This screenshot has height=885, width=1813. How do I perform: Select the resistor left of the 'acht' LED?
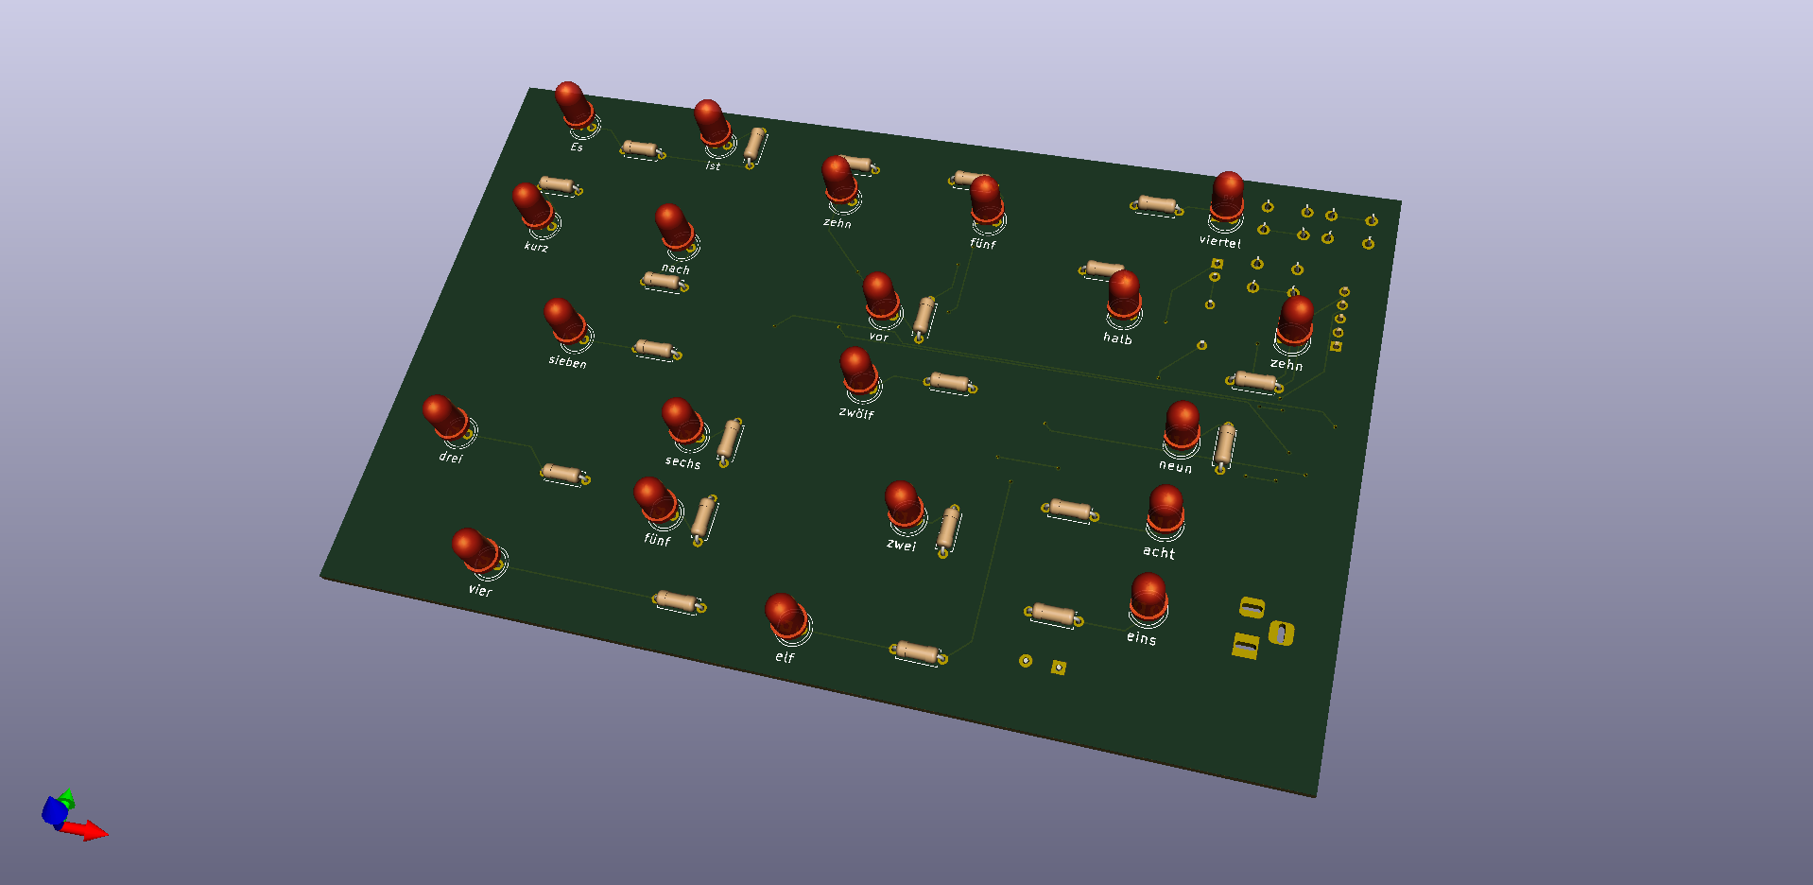click(1070, 511)
